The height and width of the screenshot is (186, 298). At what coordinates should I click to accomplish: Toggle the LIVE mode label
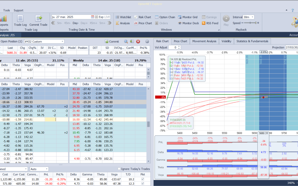(x=107, y=17)
